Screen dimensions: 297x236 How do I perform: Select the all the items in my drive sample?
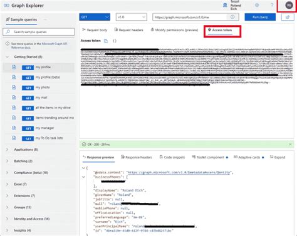(38, 108)
